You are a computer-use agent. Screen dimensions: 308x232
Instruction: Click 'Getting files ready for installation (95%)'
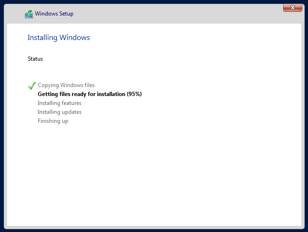(x=89, y=94)
